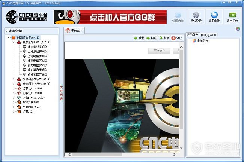Image resolution: width=244 pixels, height=162 pixels.
Task: Click the horizontal scrollbar thumb
Action: [98, 155]
